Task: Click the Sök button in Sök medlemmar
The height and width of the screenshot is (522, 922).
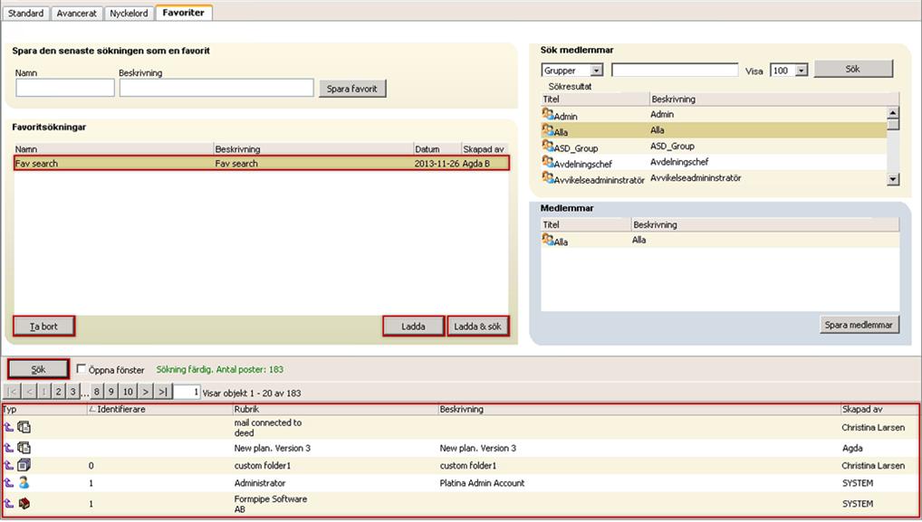Action: click(x=853, y=70)
